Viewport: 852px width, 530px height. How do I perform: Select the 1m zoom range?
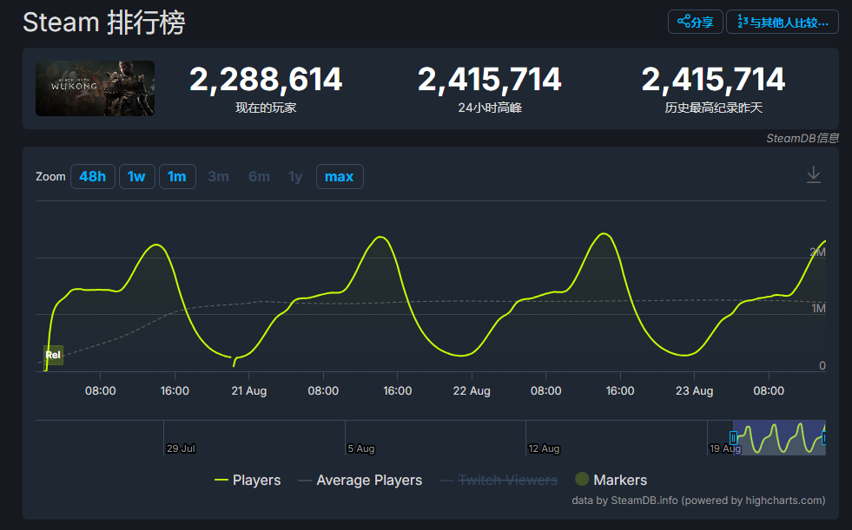click(177, 176)
